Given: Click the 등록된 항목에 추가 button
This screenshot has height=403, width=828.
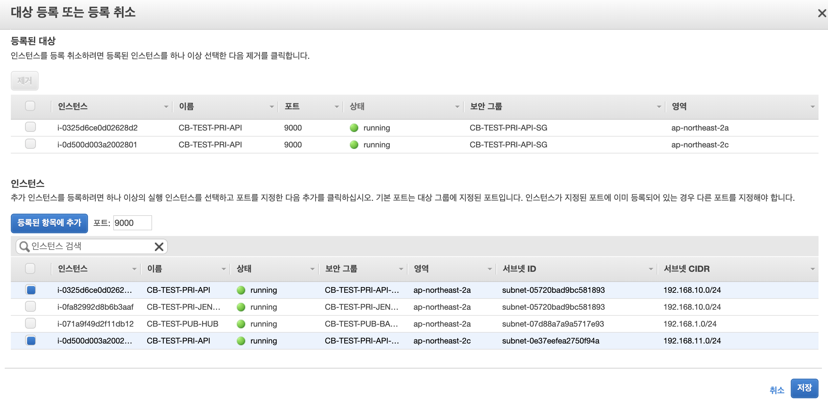Looking at the screenshot, I should [x=49, y=223].
